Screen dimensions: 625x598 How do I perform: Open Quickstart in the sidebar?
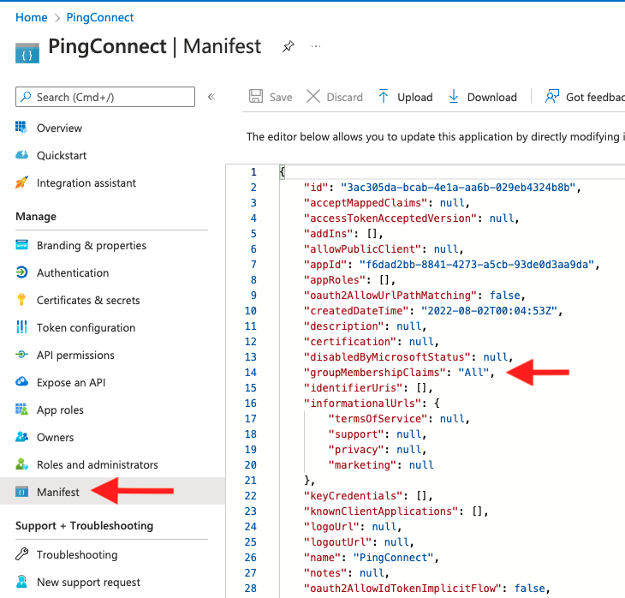(x=61, y=156)
